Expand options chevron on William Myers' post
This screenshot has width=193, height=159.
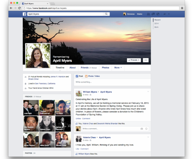click(148, 91)
